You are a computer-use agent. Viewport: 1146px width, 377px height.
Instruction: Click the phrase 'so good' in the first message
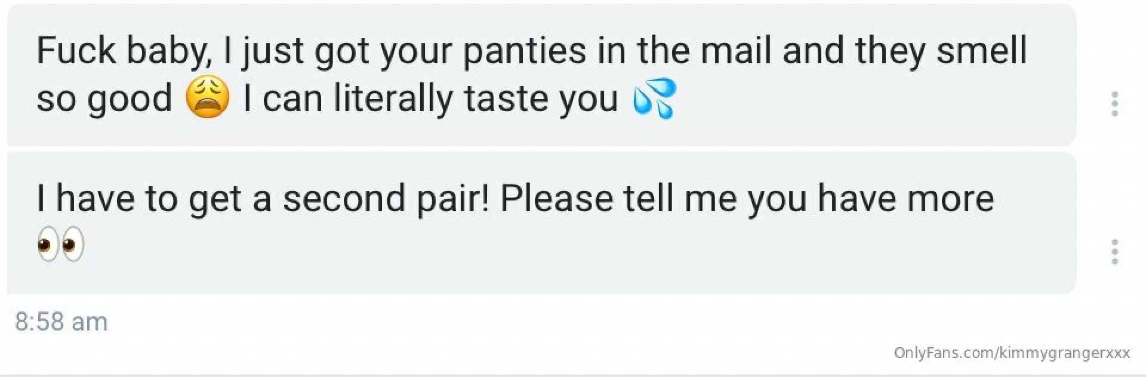click(x=104, y=99)
